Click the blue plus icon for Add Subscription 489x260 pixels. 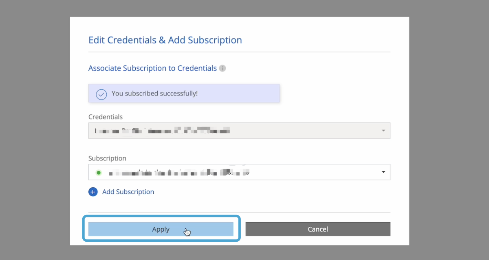pyautogui.click(x=93, y=192)
